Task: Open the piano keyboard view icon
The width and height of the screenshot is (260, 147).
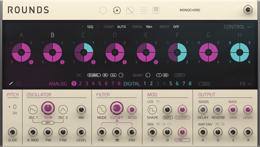Action: (156, 10)
